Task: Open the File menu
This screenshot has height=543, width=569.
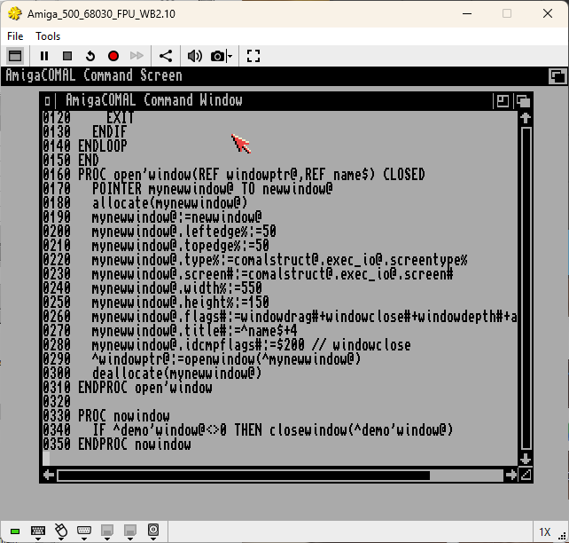Action: (15, 36)
